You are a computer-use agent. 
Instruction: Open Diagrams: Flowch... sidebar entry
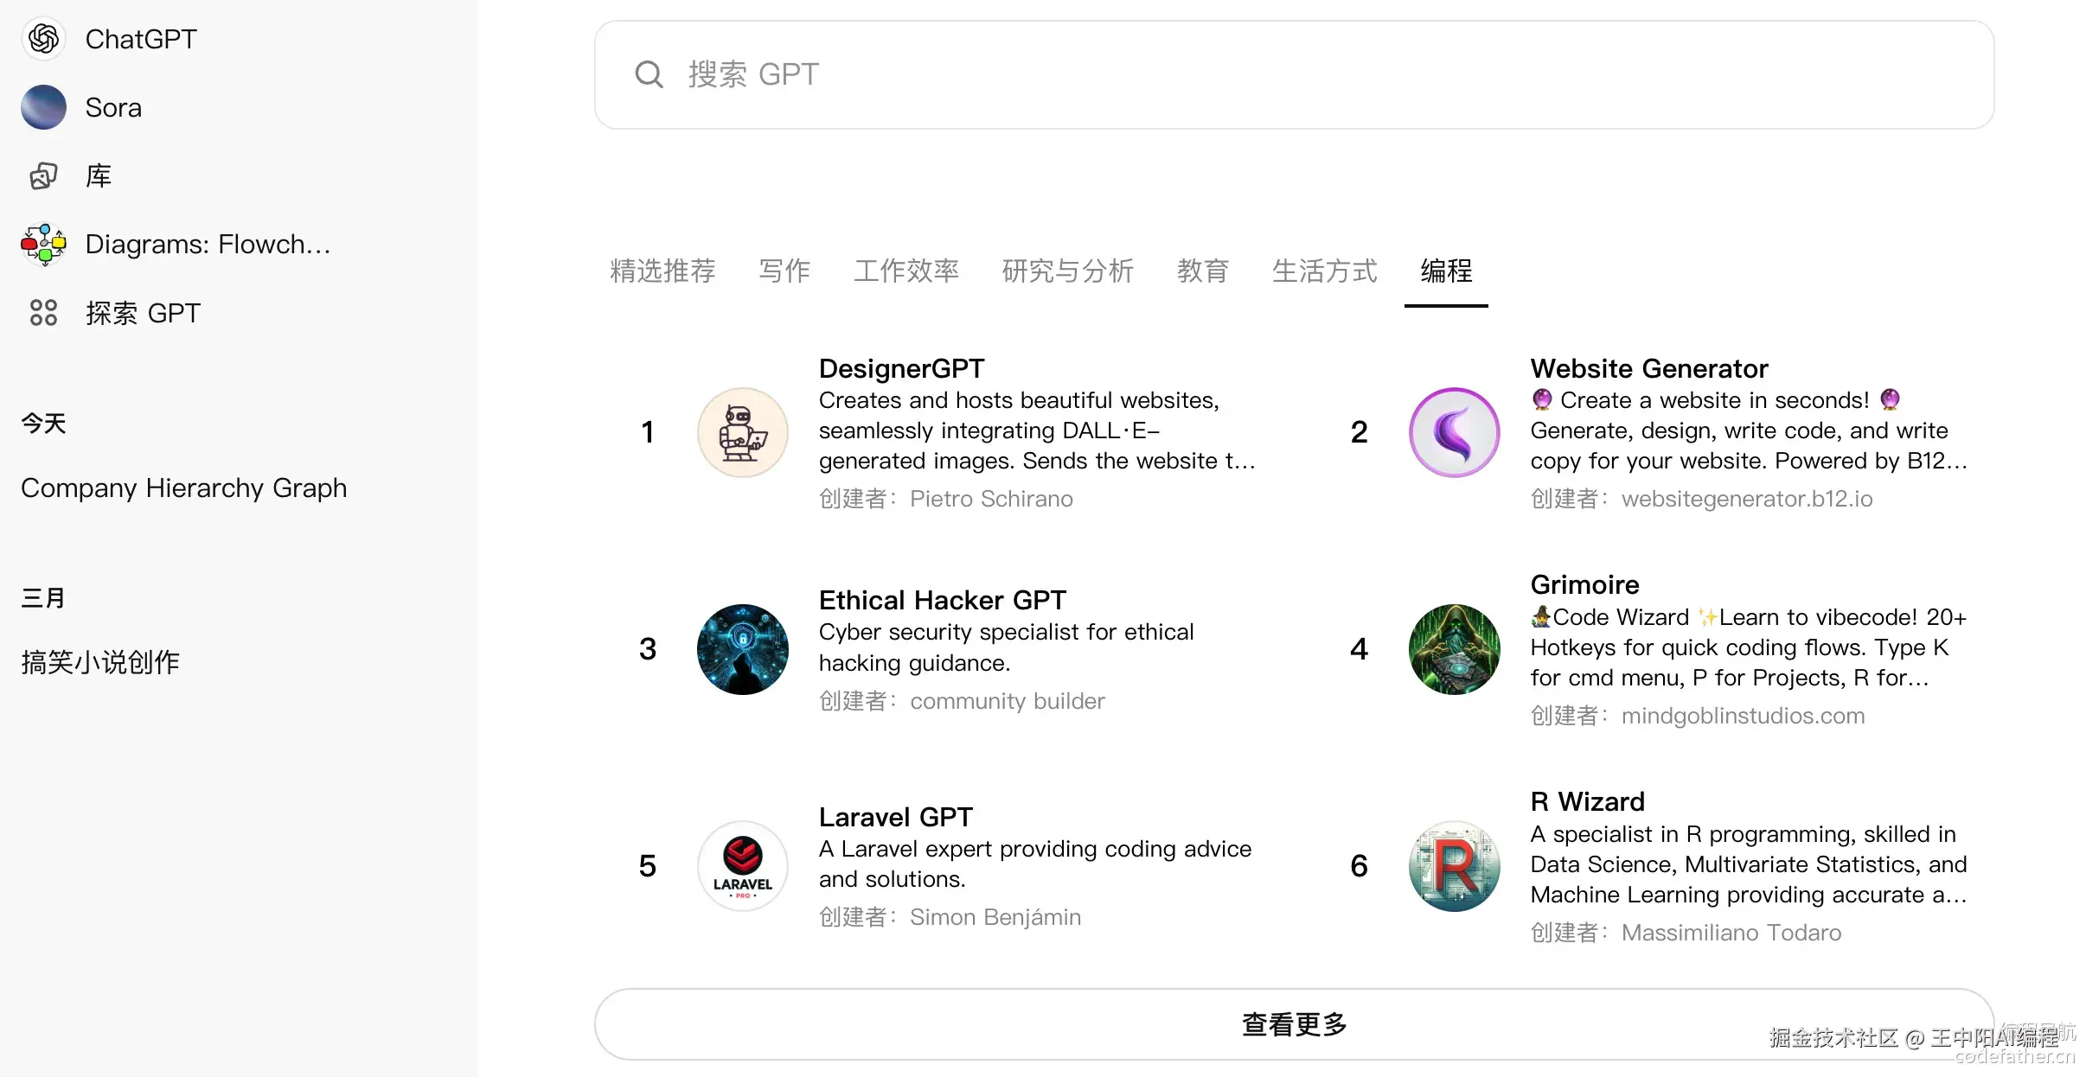[x=208, y=245]
